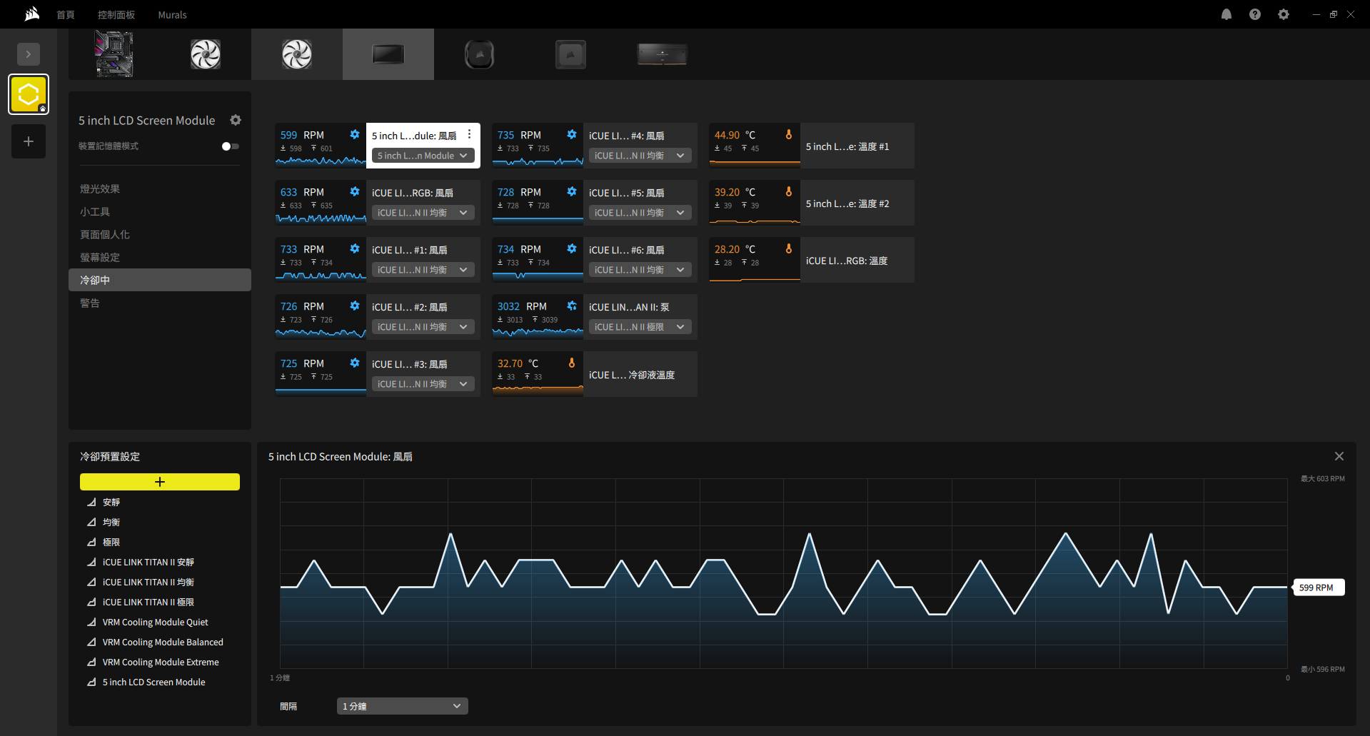Open preset dropdown for fan #1
The image size is (1370, 736).
pos(423,270)
